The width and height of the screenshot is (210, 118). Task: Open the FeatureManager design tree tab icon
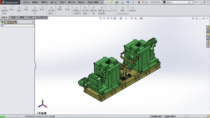pos(2,22)
